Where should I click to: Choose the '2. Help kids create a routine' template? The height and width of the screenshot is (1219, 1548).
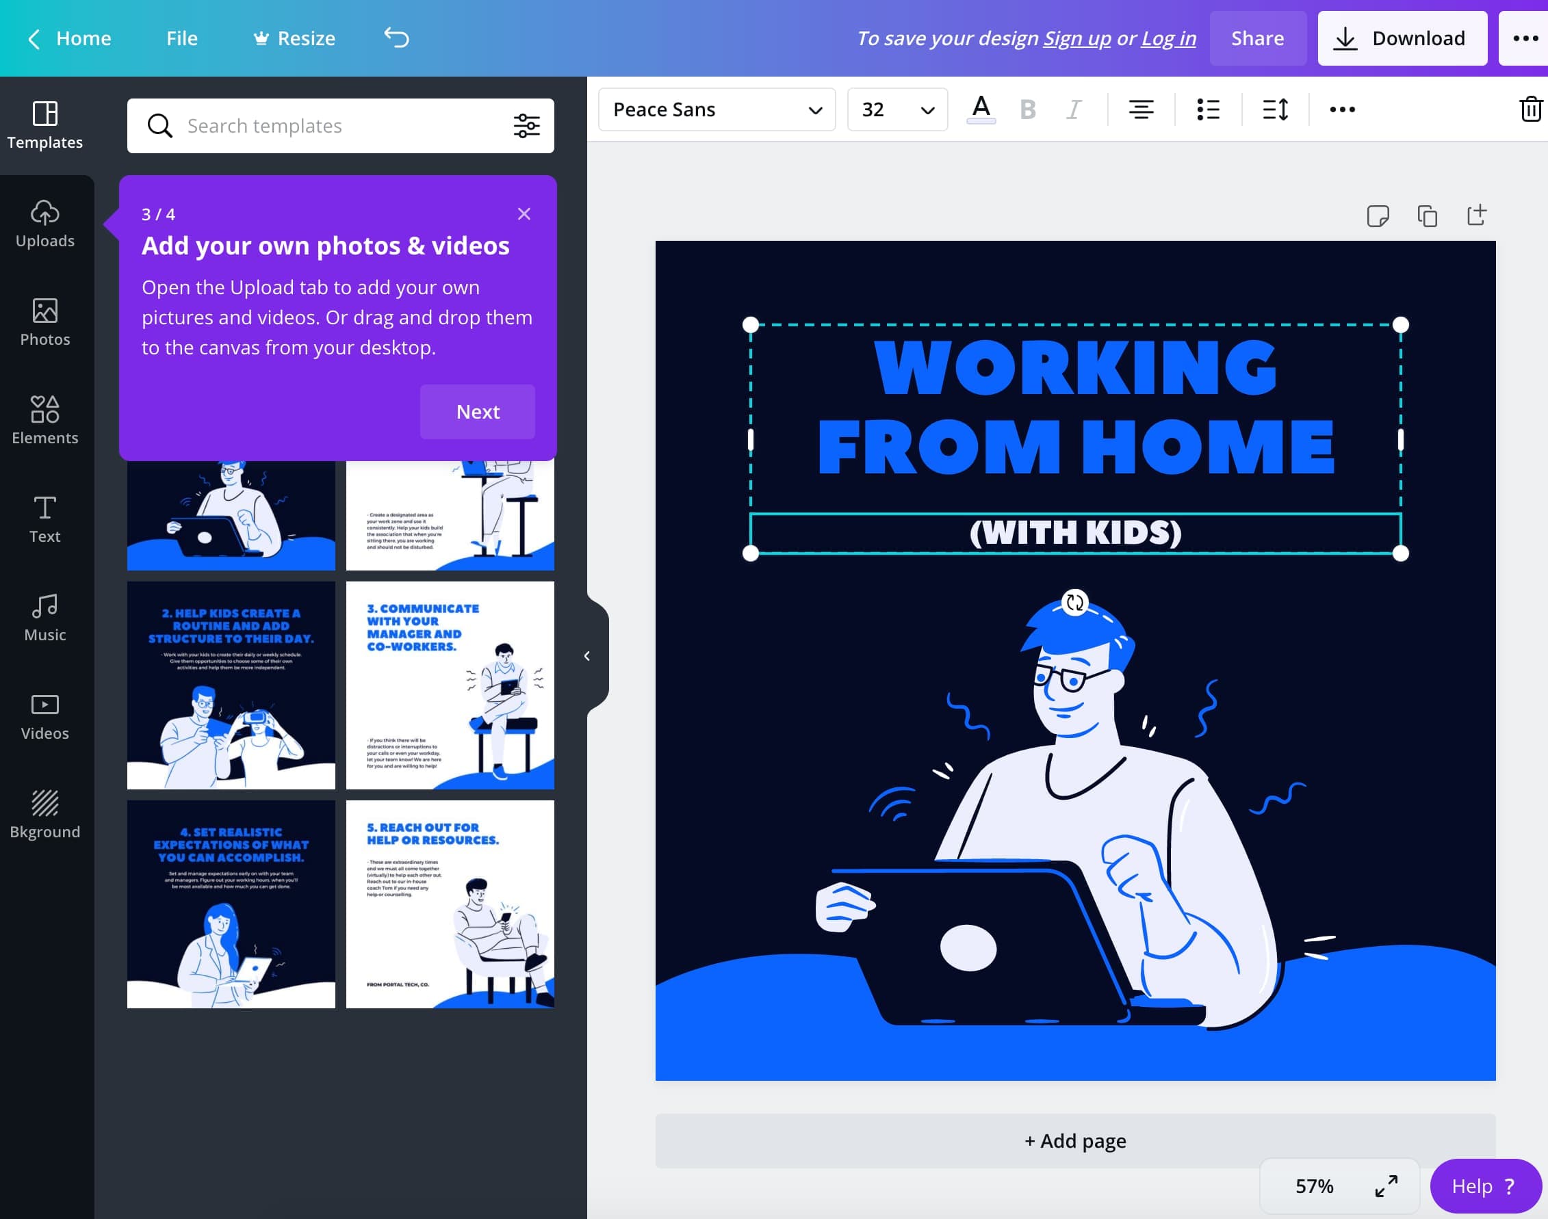[231, 685]
